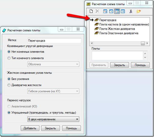Click the New (blank page) toolbar icon

click(91, 11)
